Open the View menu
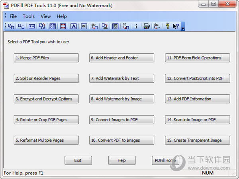The height and width of the screenshot is (179, 239). pyautogui.click(x=46, y=16)
